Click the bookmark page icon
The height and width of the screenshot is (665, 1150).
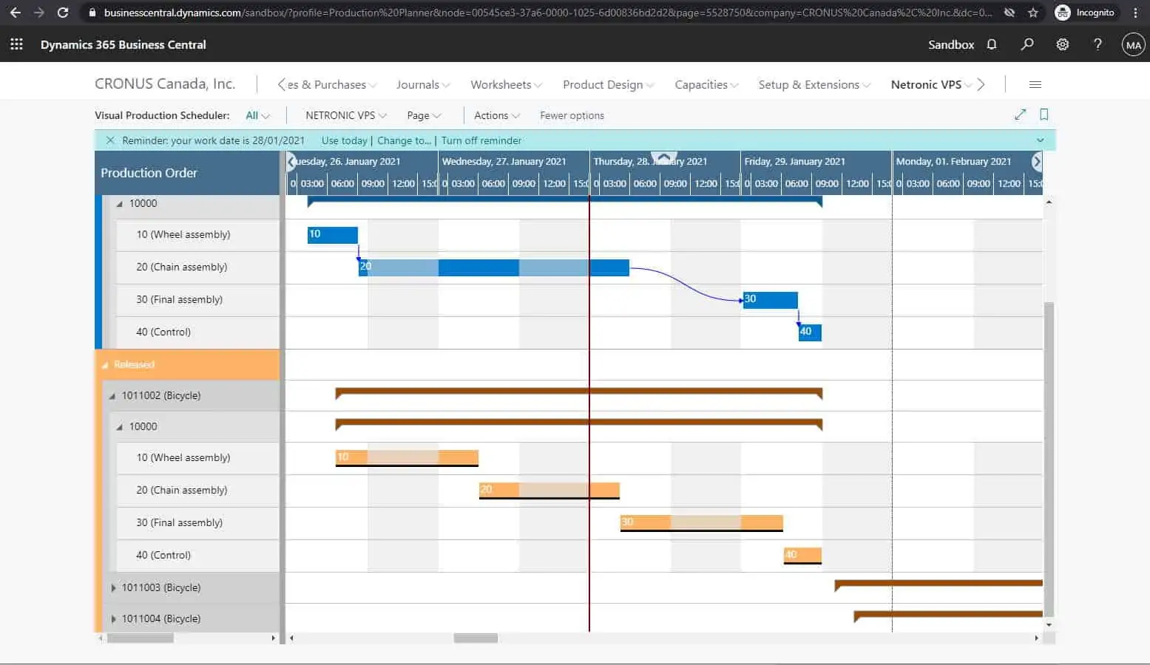[1044, 115]
